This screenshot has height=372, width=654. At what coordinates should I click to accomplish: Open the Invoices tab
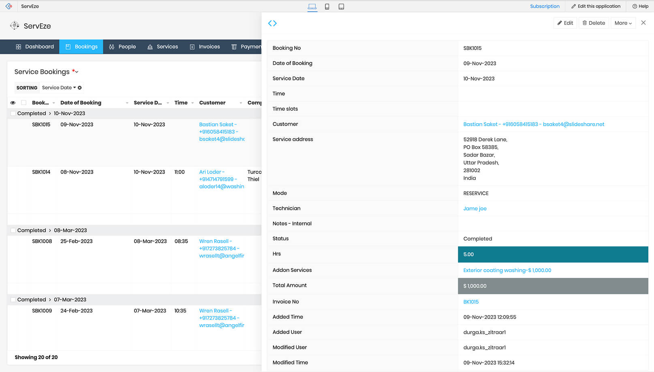[x=205, y=47]
